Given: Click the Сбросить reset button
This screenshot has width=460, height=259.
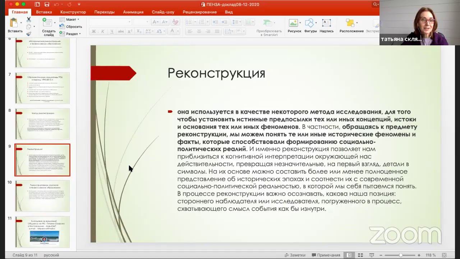Looking at the screenshot, I should coord(70,27).
